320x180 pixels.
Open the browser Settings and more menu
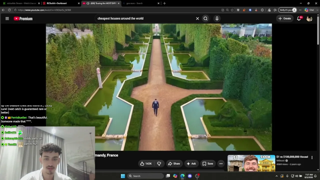[x=300, y=10]
